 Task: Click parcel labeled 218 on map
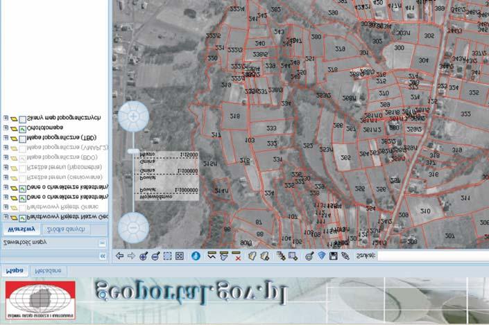coord(234,116)
